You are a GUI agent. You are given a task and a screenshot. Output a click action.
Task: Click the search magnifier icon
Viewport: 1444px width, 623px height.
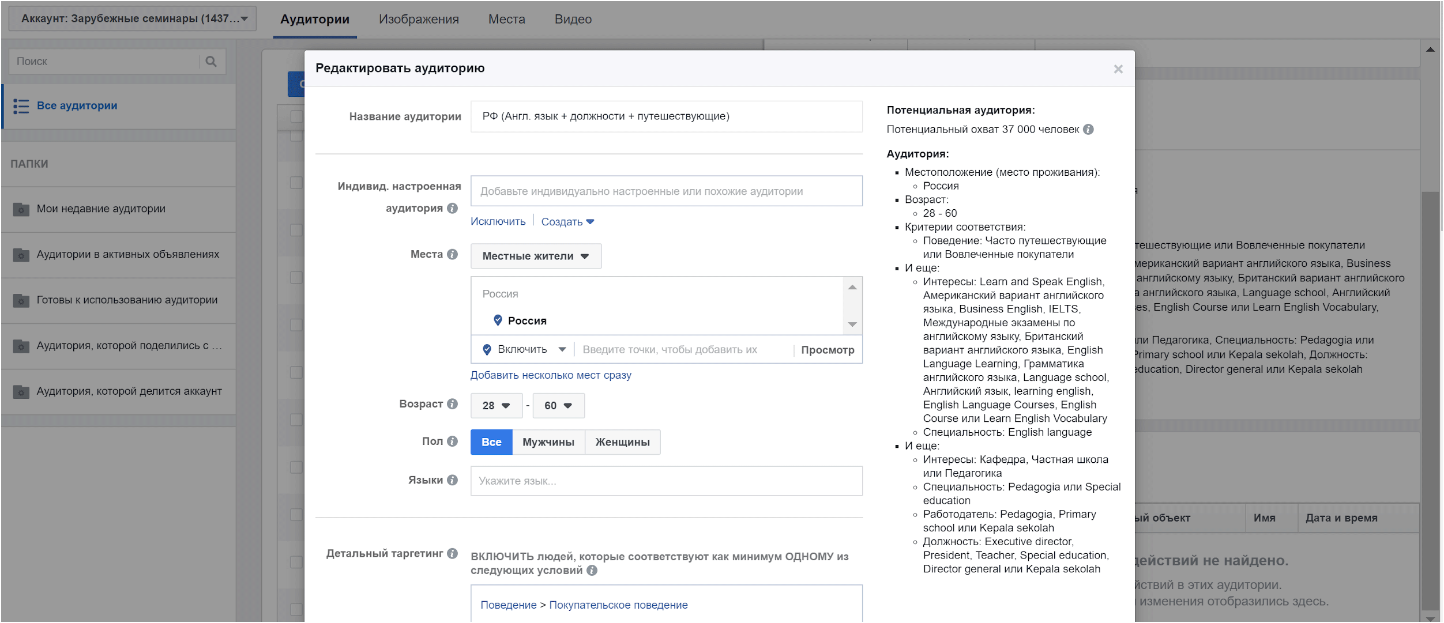point(211,61)
